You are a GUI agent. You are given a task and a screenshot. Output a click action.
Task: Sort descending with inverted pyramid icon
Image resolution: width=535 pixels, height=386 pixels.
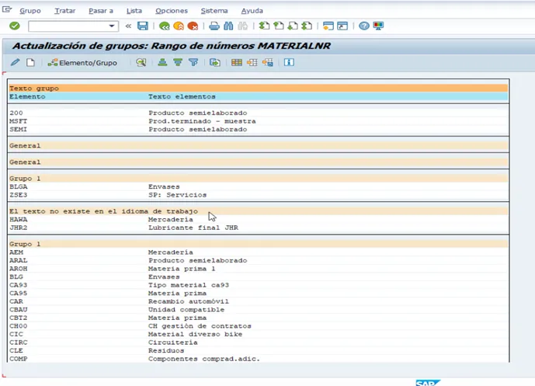(178, 62)
